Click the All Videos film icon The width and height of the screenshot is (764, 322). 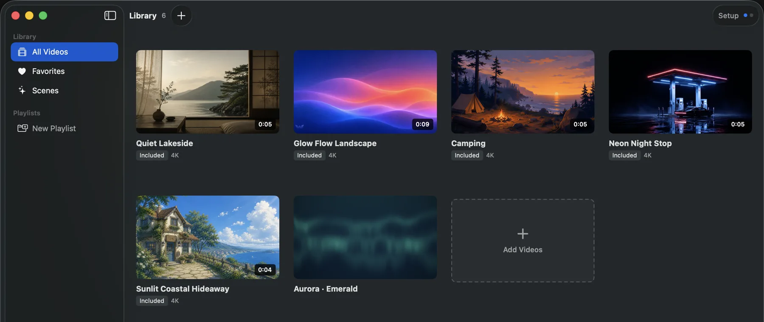click(x=22, y=52)
